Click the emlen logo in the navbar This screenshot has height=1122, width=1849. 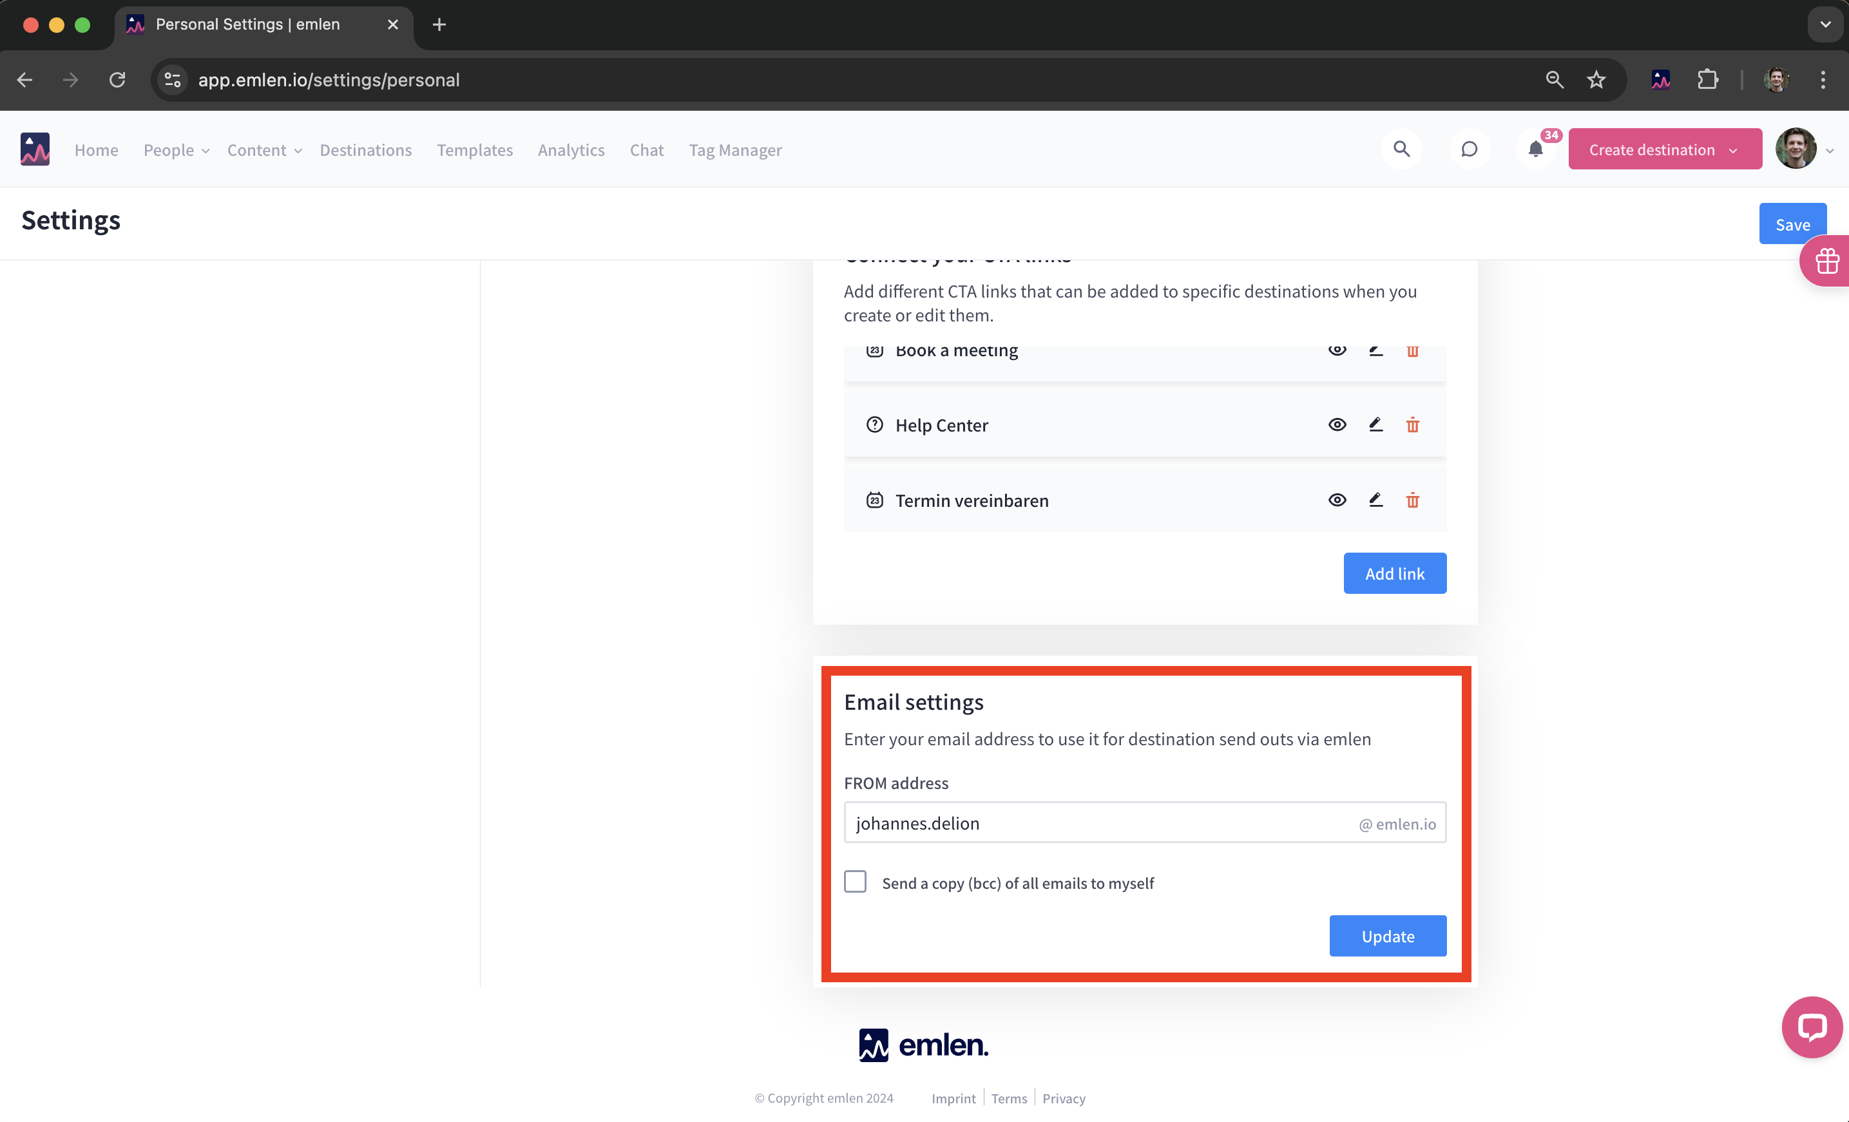click(x=35, y=149)
